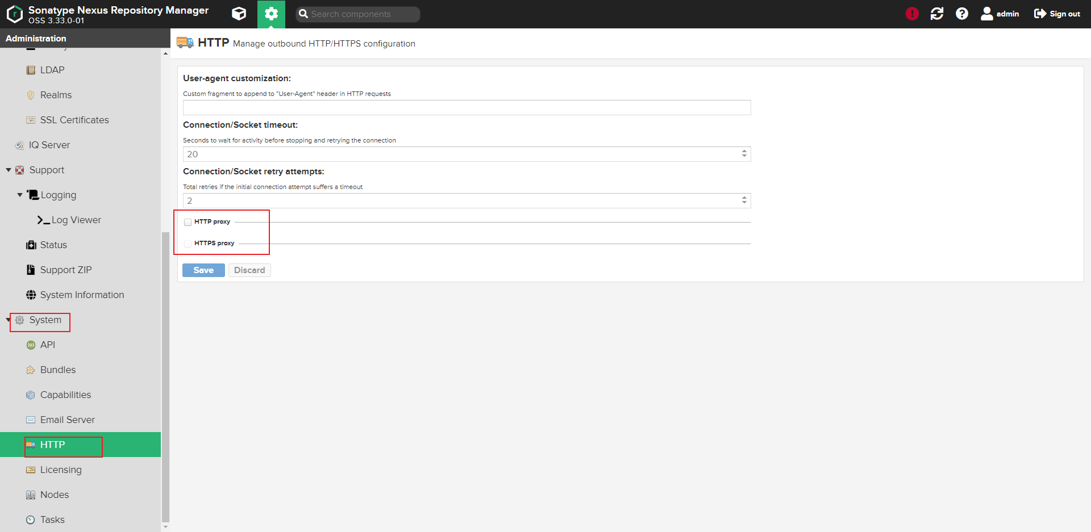Select the HTTP item in sidebar
Image resolution: width=1091 pixels, height=532 pixels.
point(80,445)
